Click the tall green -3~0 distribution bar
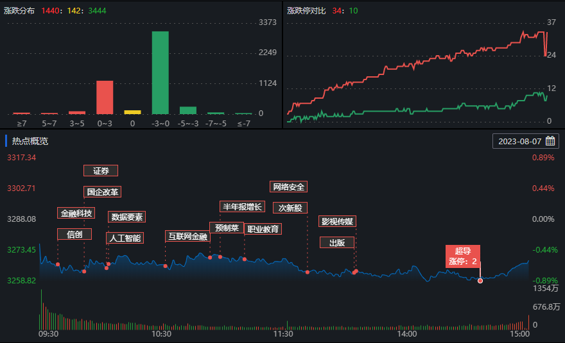The height and width of the screenshot is (343, 565). click(160, 72)
